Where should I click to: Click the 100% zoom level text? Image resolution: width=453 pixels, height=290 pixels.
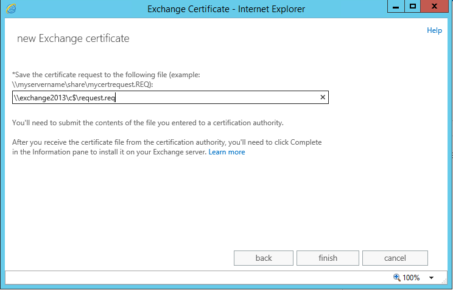tap(411, 278)
